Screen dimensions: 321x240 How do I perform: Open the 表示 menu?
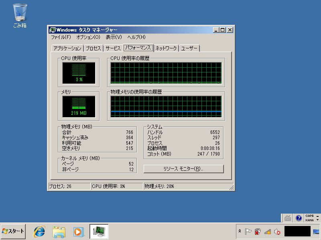point(114,37)
